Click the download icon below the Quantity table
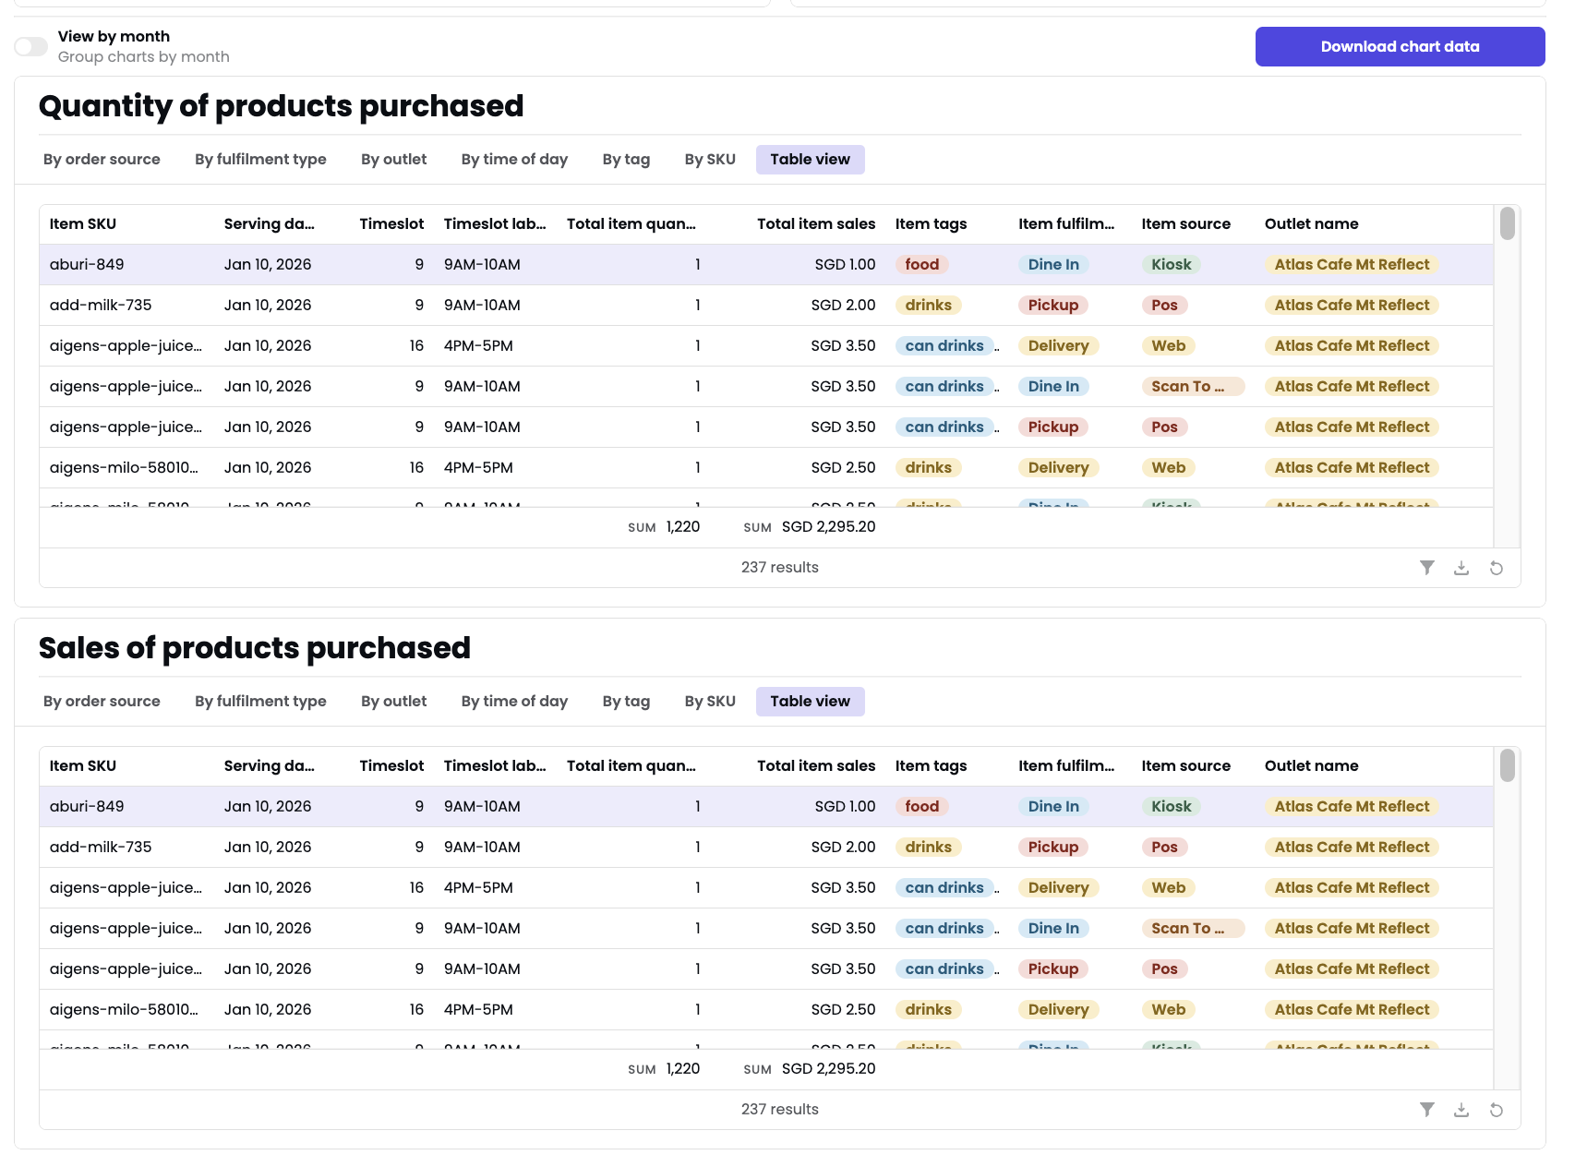This screenshot has width=1575, height=1167. click(x=1461, y=567)
